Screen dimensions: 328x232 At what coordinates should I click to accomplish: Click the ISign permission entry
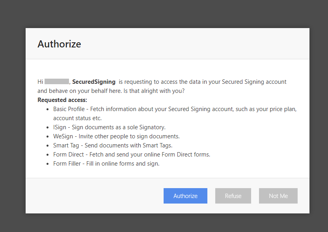click(x=109, y=127)
